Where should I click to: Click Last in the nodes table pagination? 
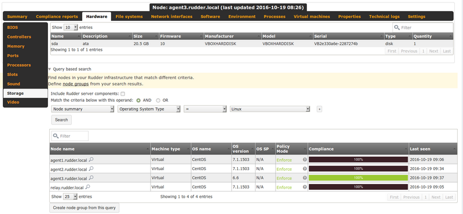(x=449, y=197)
